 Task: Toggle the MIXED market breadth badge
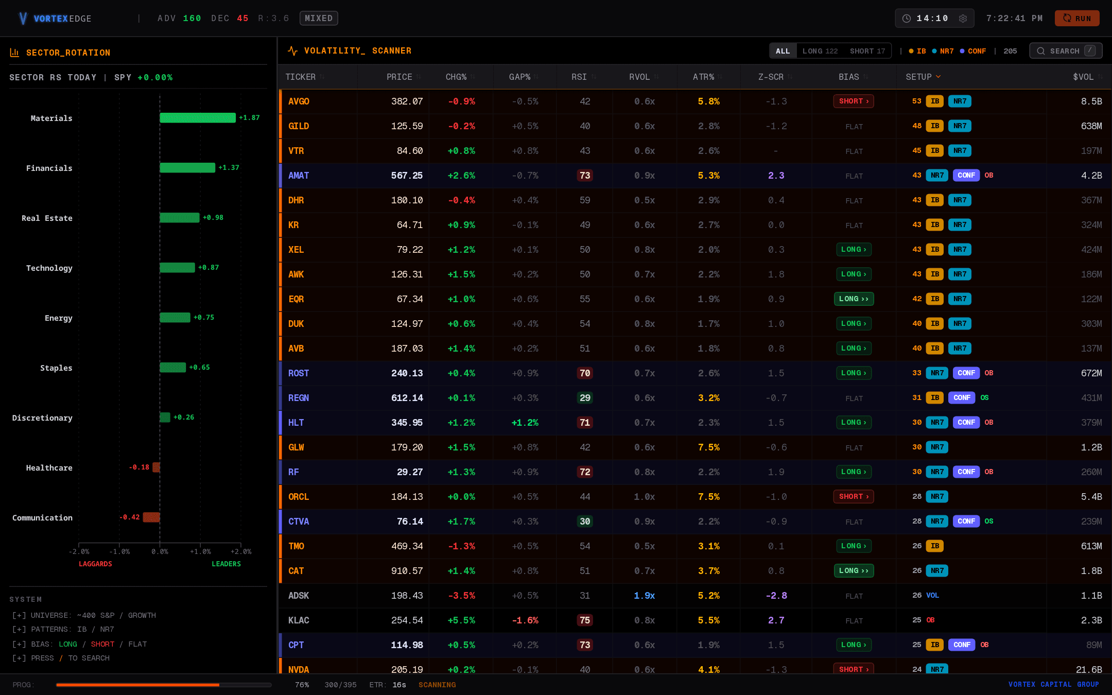point(319,19)
